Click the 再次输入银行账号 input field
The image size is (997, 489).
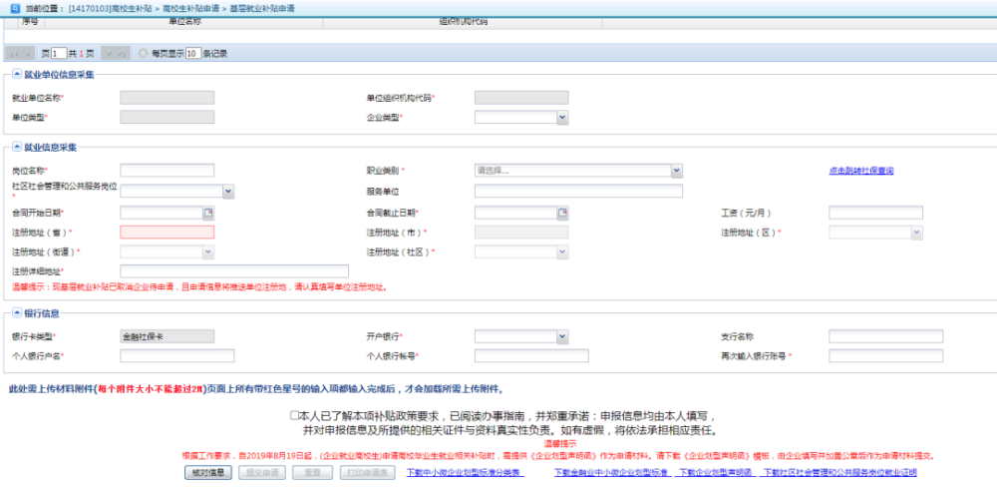(885, 356)
